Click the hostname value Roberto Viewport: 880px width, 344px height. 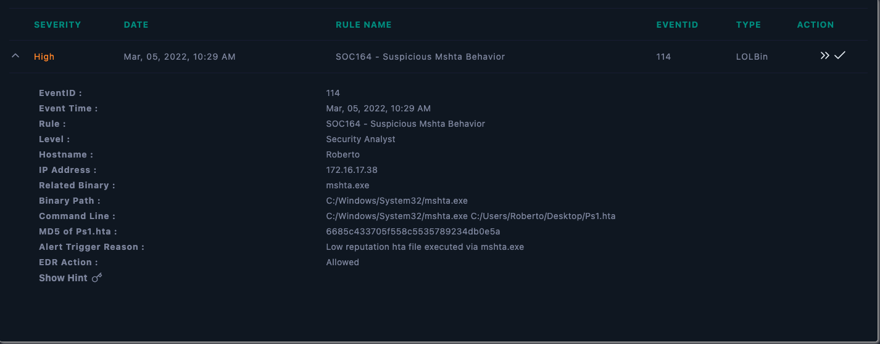[x=342, y=154]
